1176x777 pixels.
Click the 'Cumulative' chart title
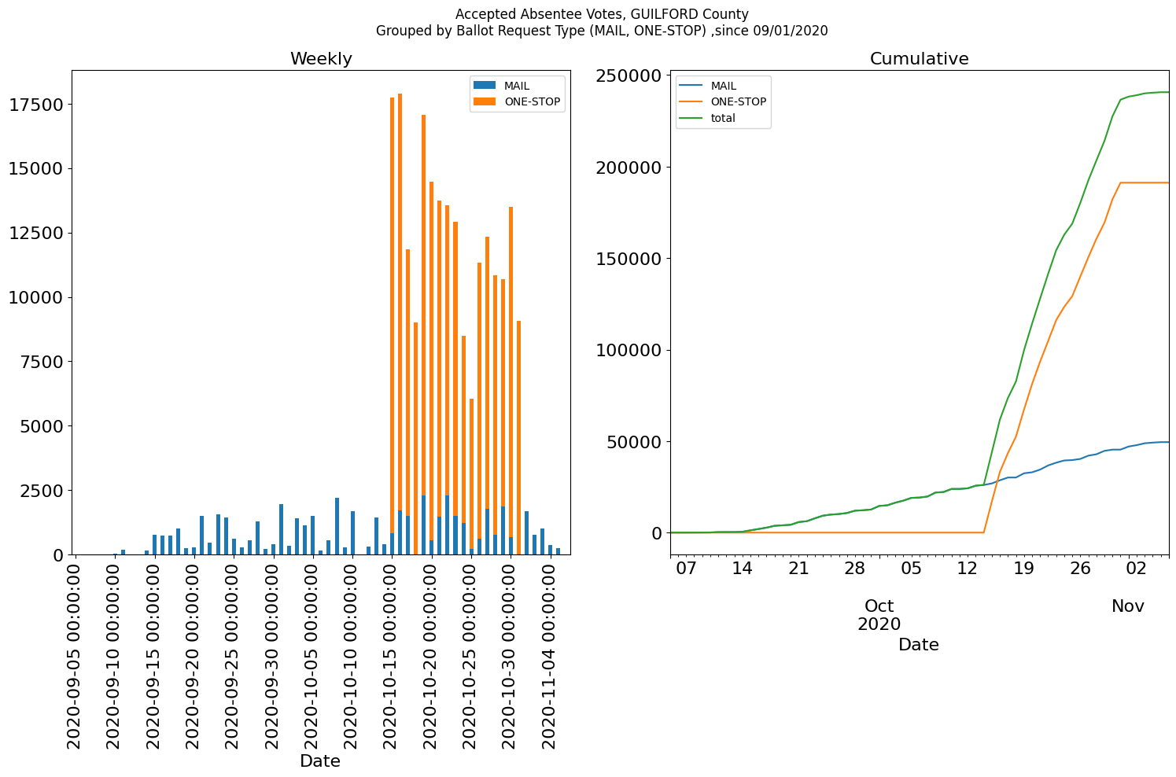point(919,59)
